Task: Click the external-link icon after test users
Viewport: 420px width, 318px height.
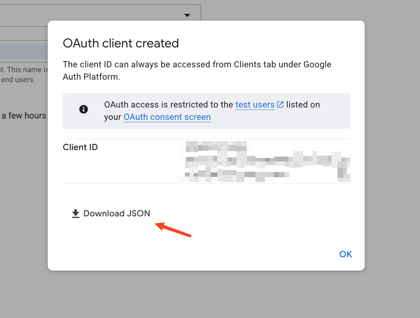Action: point(280,104)
